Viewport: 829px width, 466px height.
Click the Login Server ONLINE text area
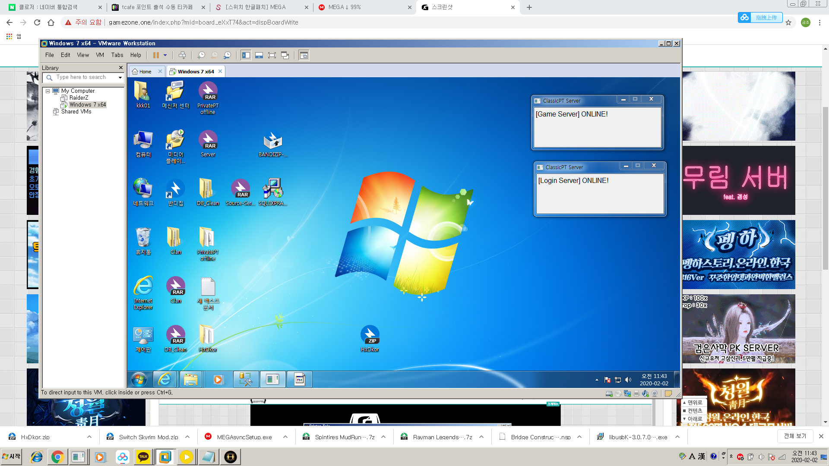tap(600, 193)
